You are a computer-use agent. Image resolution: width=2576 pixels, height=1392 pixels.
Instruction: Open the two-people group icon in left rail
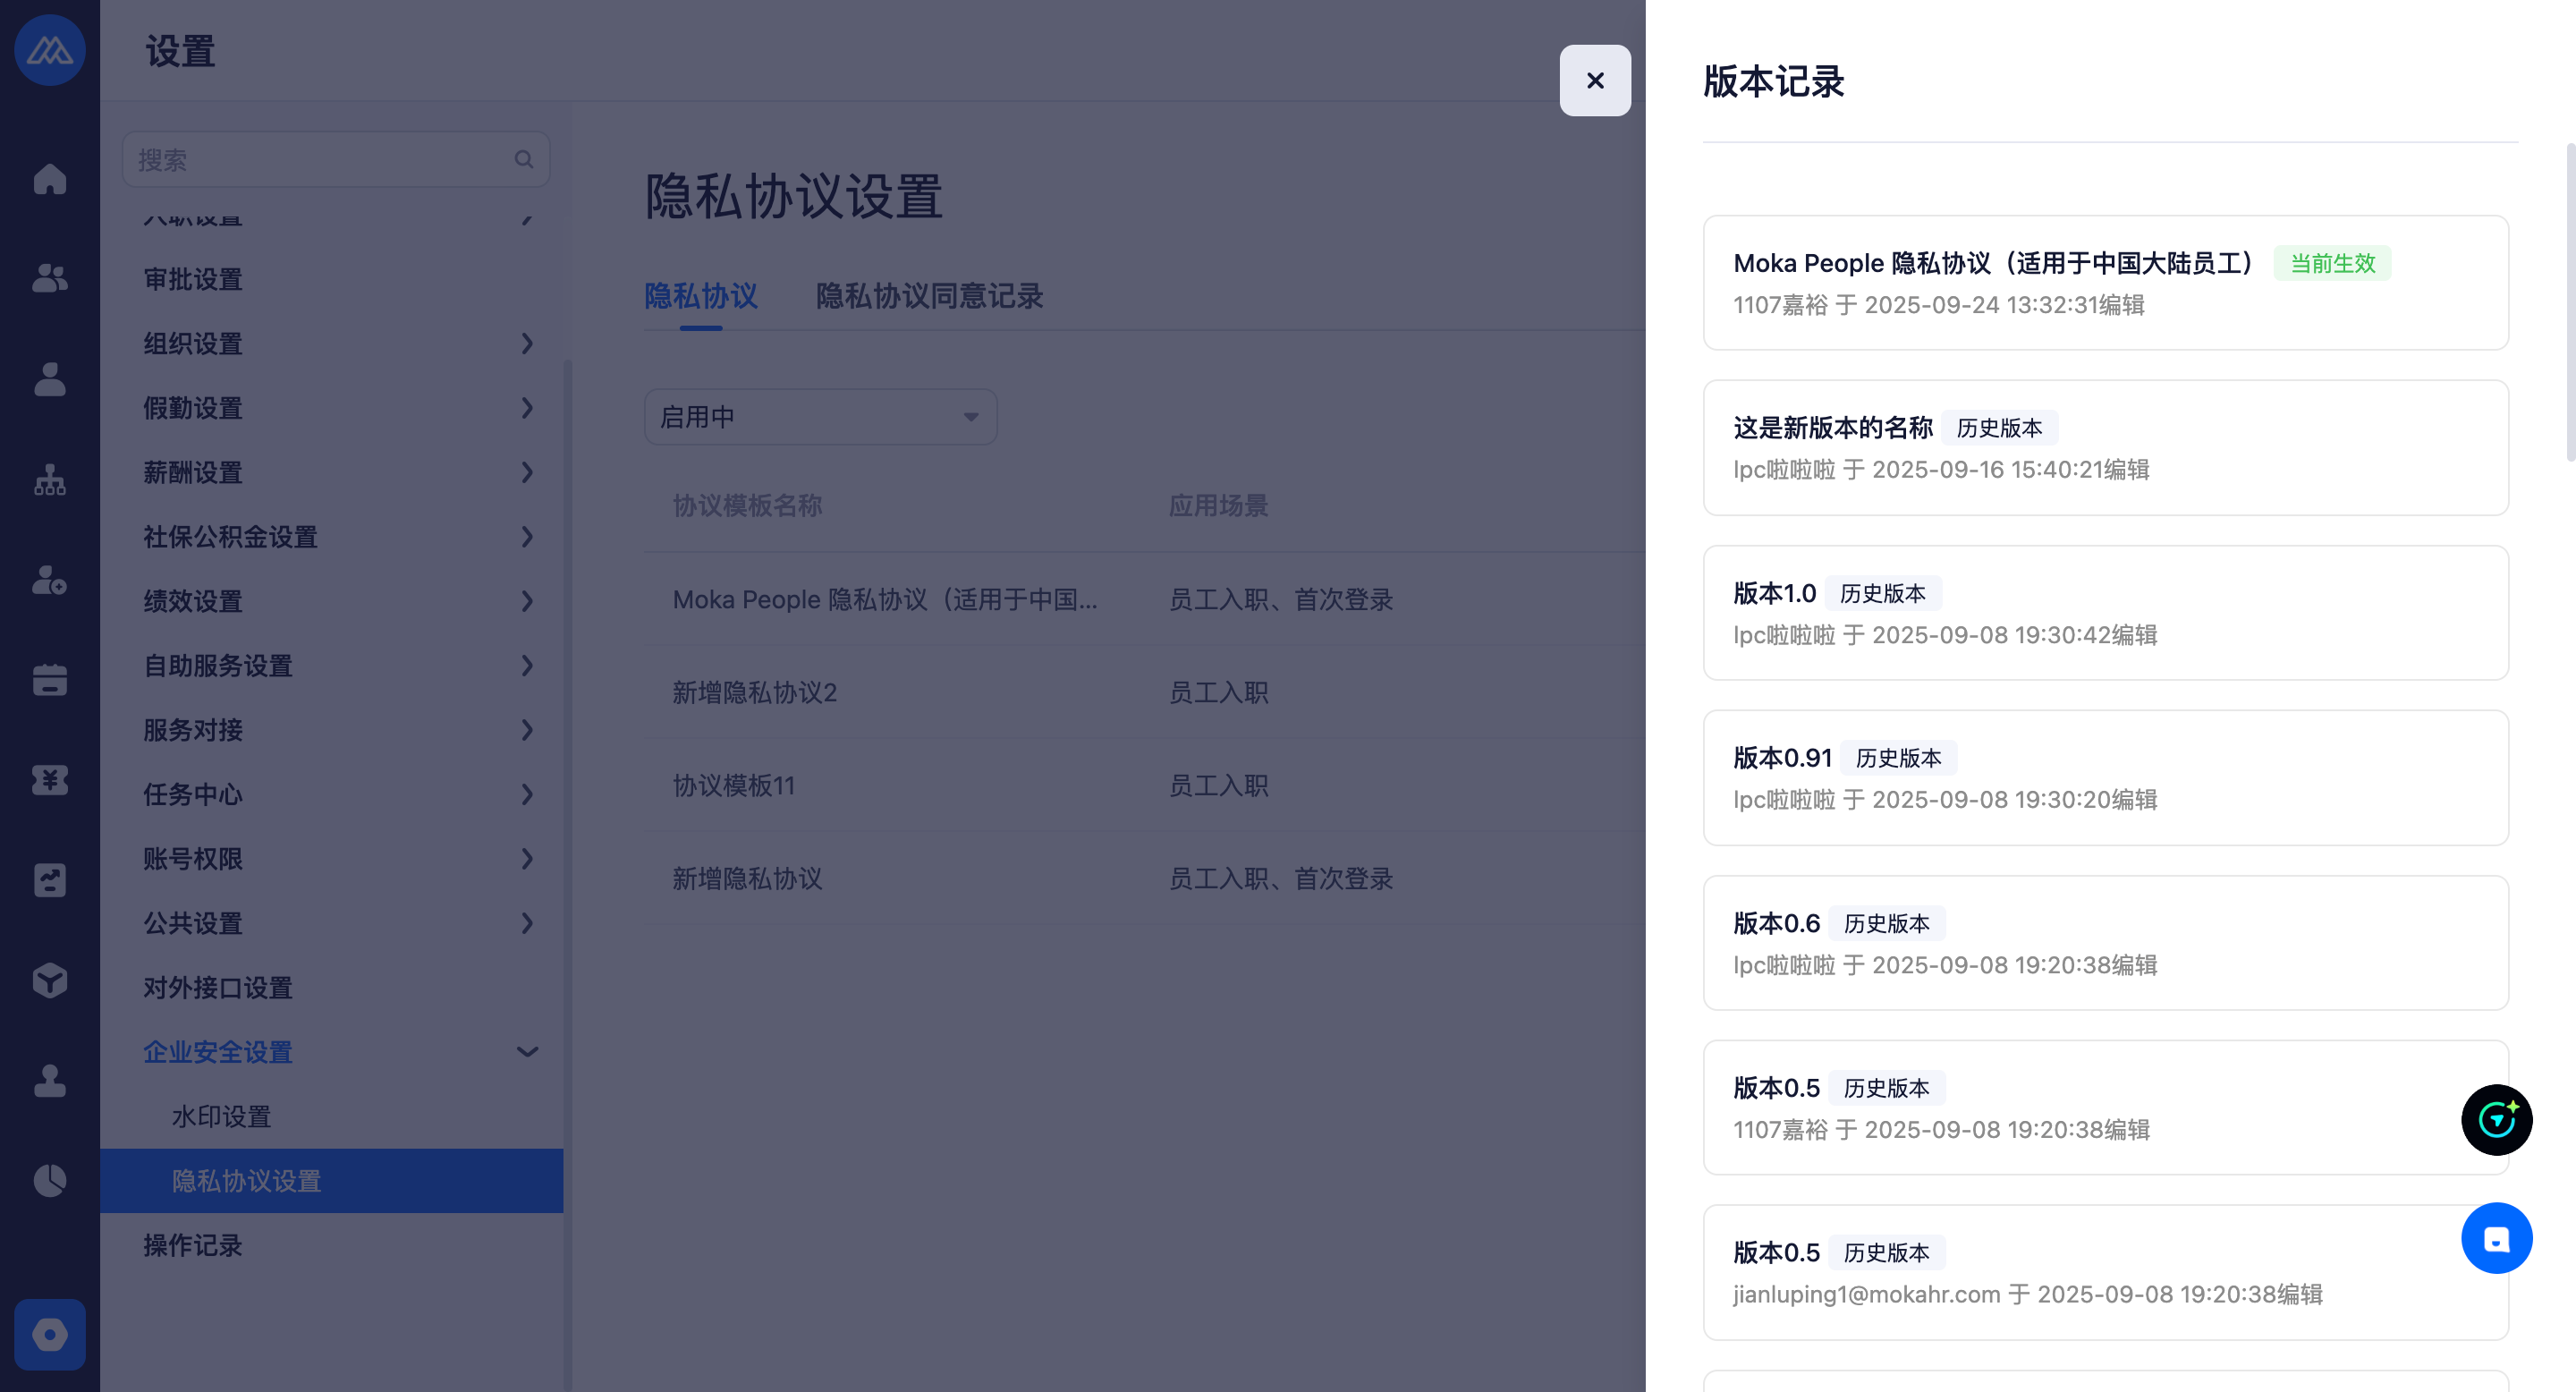click(50, 278)
